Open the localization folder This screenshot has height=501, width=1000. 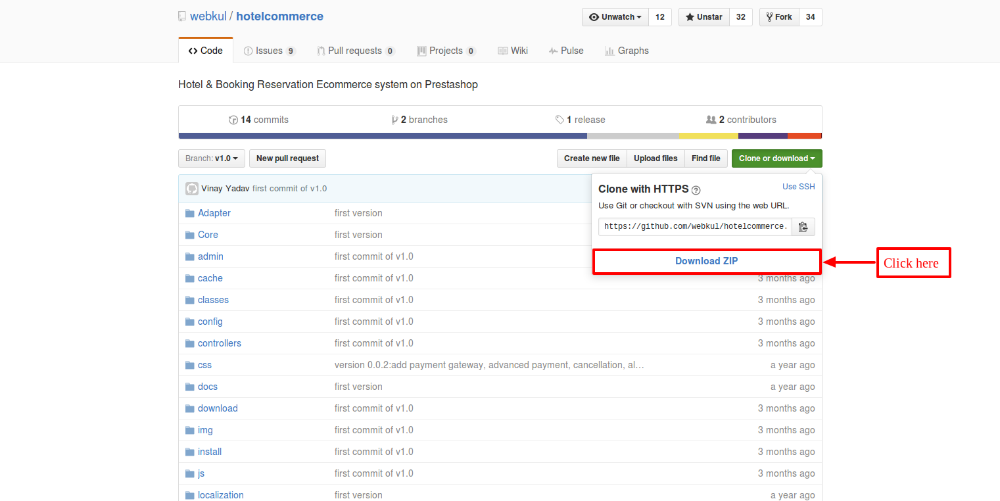pyautogui.click(x=221, y=495)
